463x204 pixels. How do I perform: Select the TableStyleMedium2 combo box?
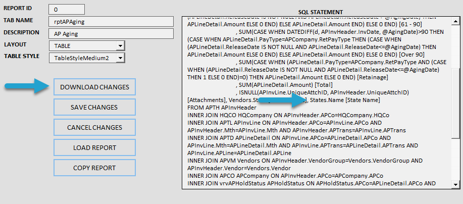[x=87, y=58]
